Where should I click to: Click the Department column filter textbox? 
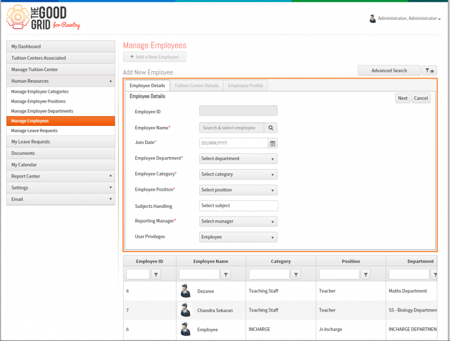(x=409, y=274)
